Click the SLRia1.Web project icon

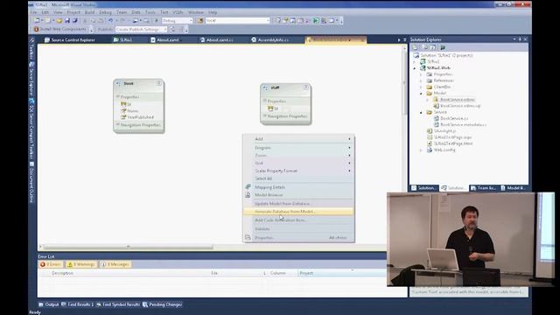(423, 68)
